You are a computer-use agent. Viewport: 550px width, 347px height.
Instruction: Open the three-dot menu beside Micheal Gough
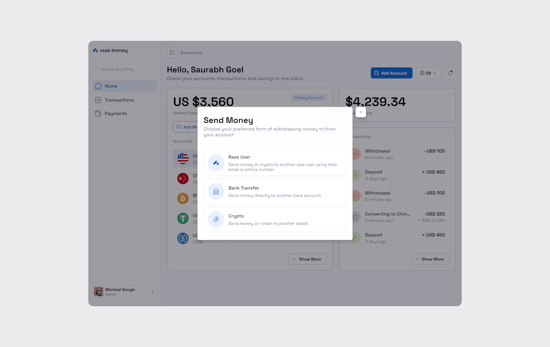click(x=153, y=291)
